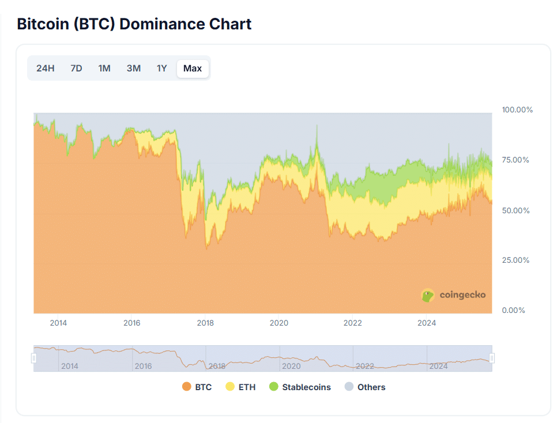Select the Max time range tab
Screen dimensions: 557x423
pos(193,69)
